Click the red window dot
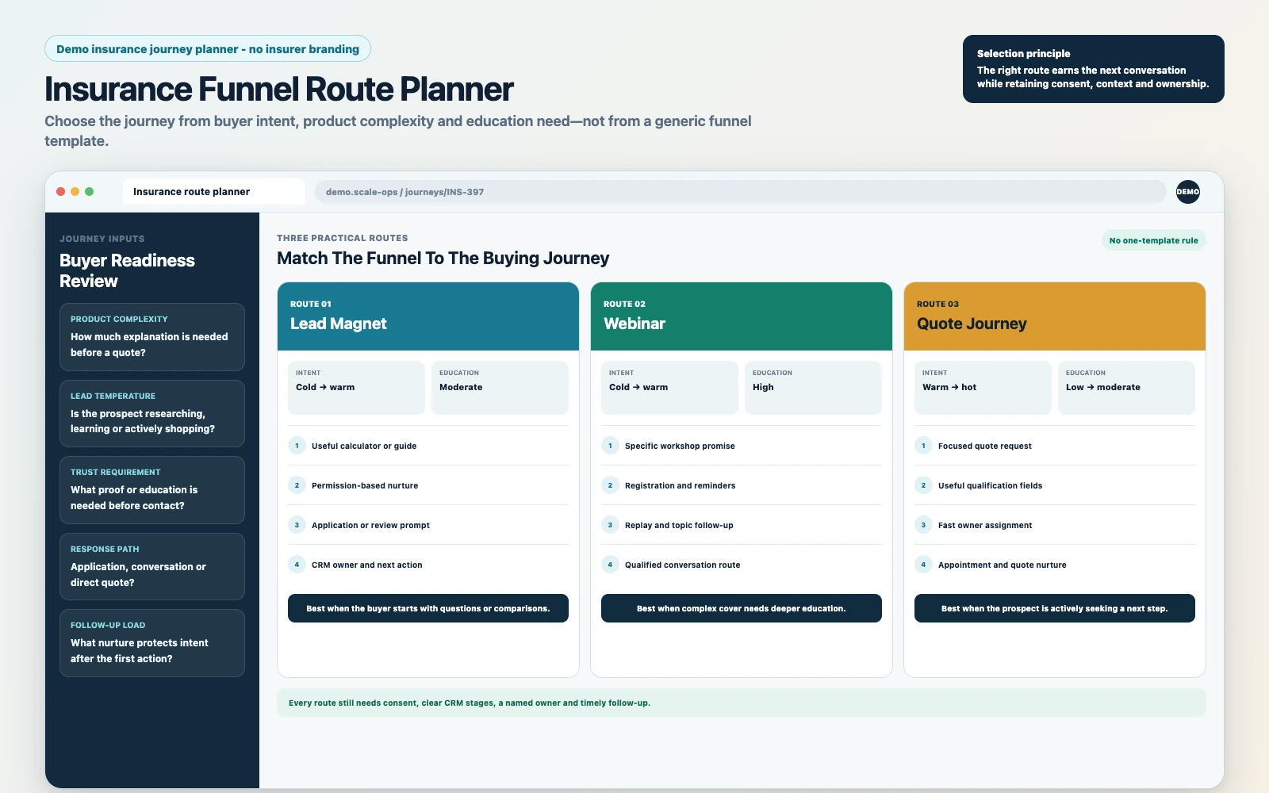 click(x=61, y=192)
